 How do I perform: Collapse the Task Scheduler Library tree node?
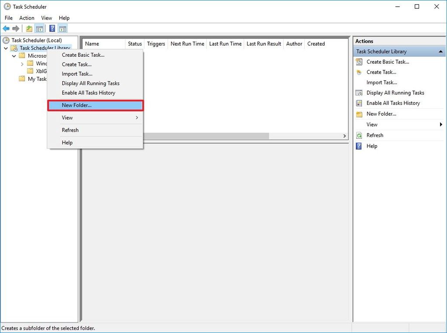(6, 48)
